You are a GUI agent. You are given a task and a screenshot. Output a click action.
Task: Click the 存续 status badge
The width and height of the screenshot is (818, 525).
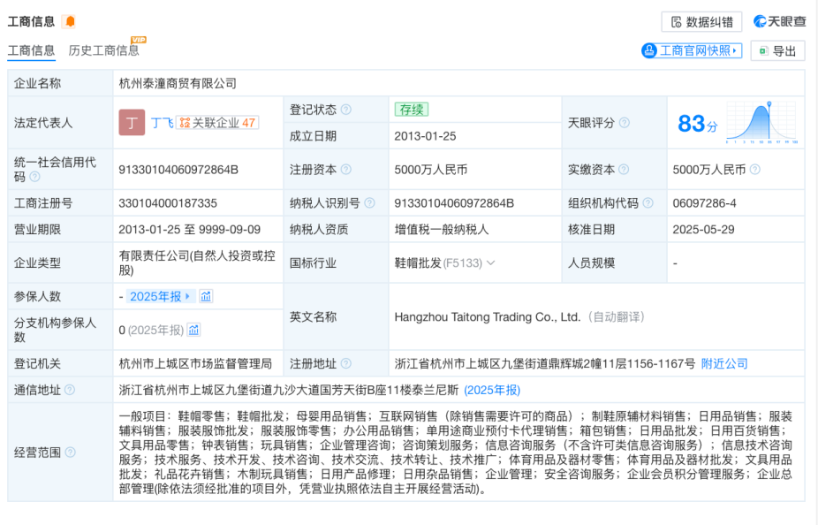pos(411,110)
